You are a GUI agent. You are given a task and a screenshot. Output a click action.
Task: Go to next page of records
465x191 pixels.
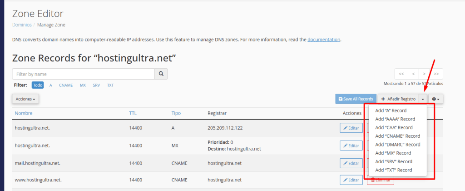[x=425, y=74]
